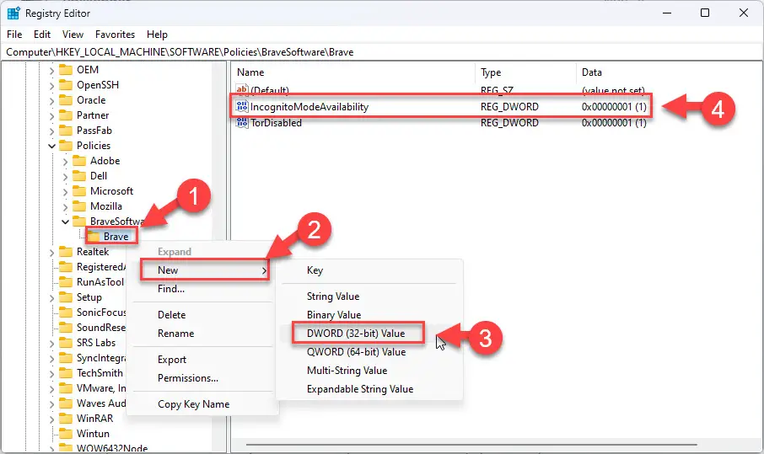Screen dimensions: 764x454
Task: Click the Realtek folder icon
Action: pyautogui.click(x=65, y=252)
